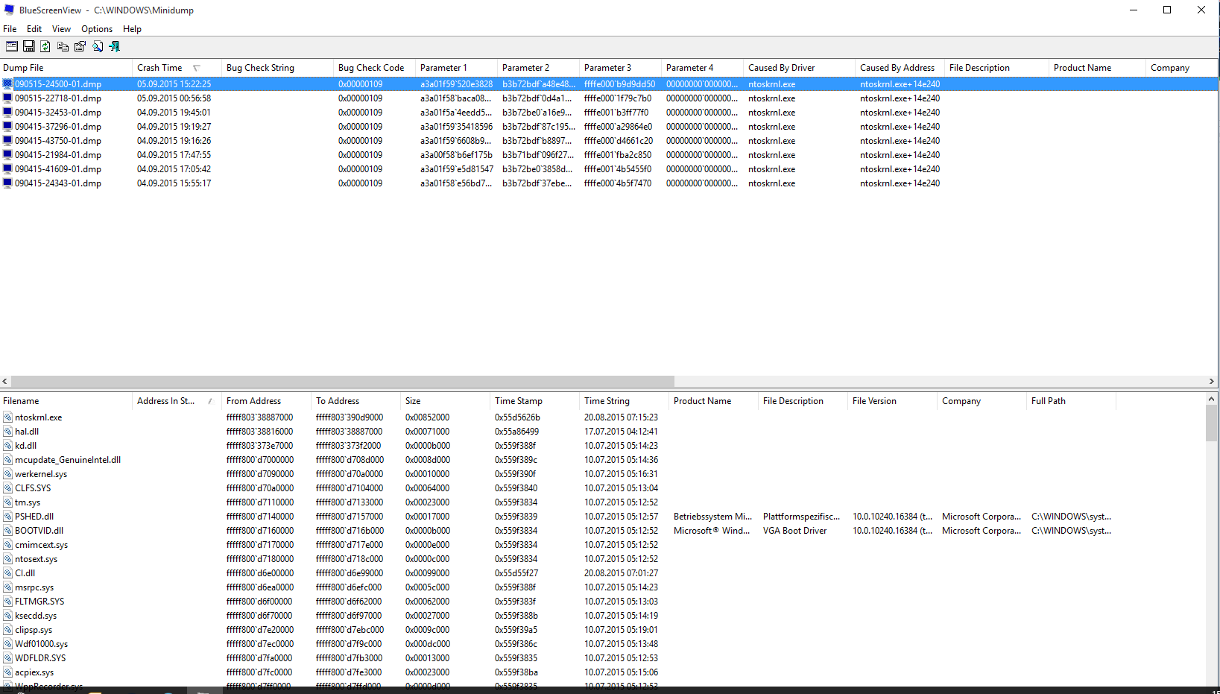Sort by Crash Time column header
The image size is (1220, 694).
point(177,68)
